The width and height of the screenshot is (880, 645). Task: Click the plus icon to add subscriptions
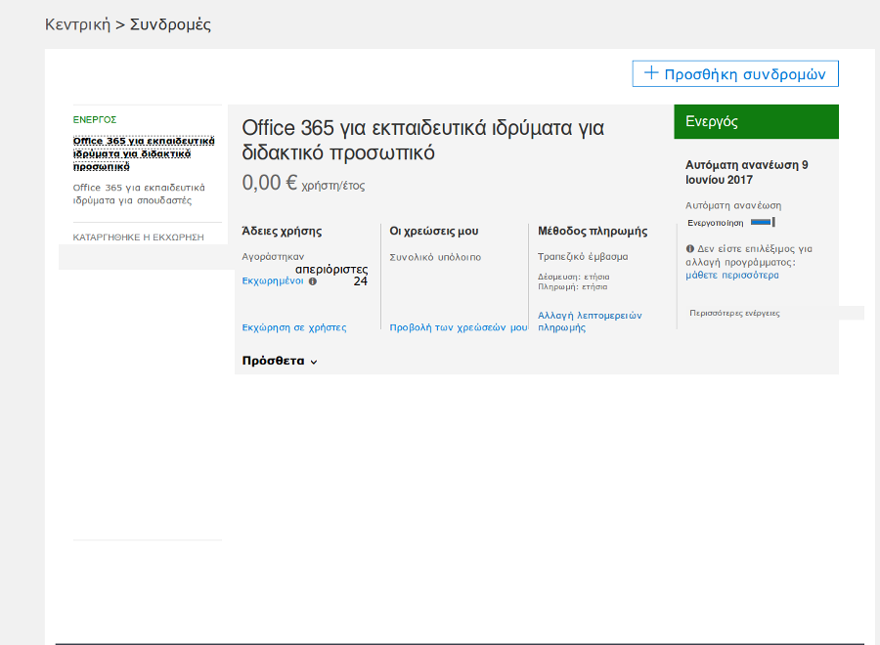pyautogui.click(x=649, y=73)
